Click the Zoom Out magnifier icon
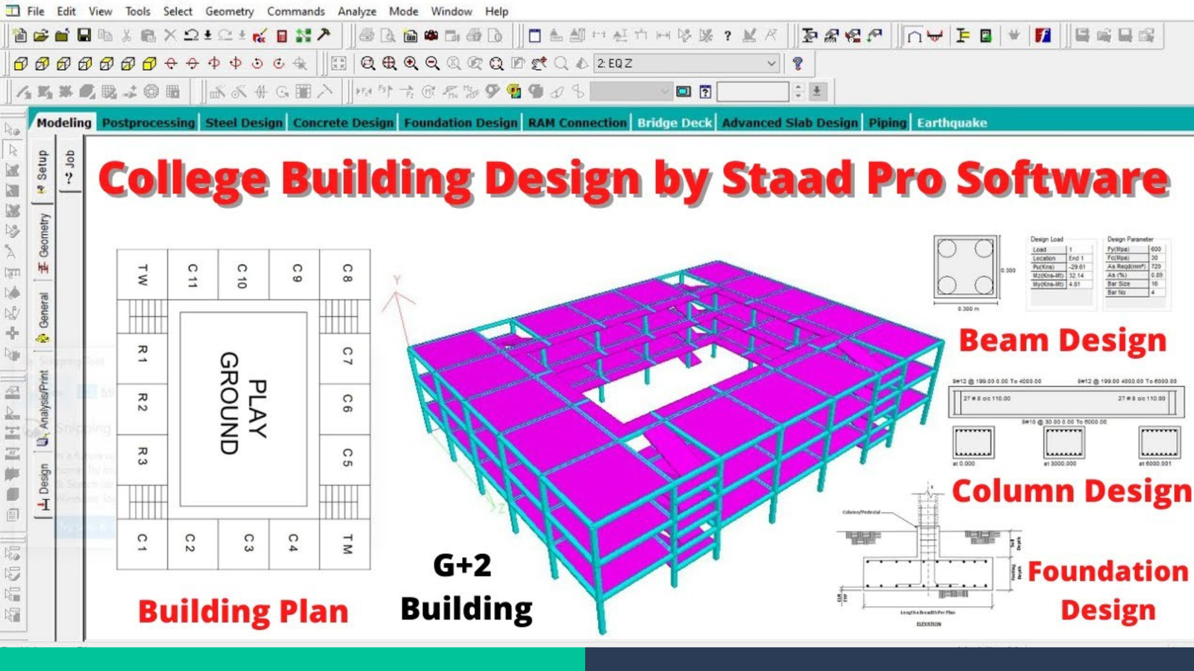This screenshot has width=1194, height=671. click(432, 63)
